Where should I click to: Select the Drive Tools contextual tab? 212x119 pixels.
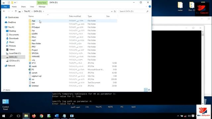pos(42,3)
